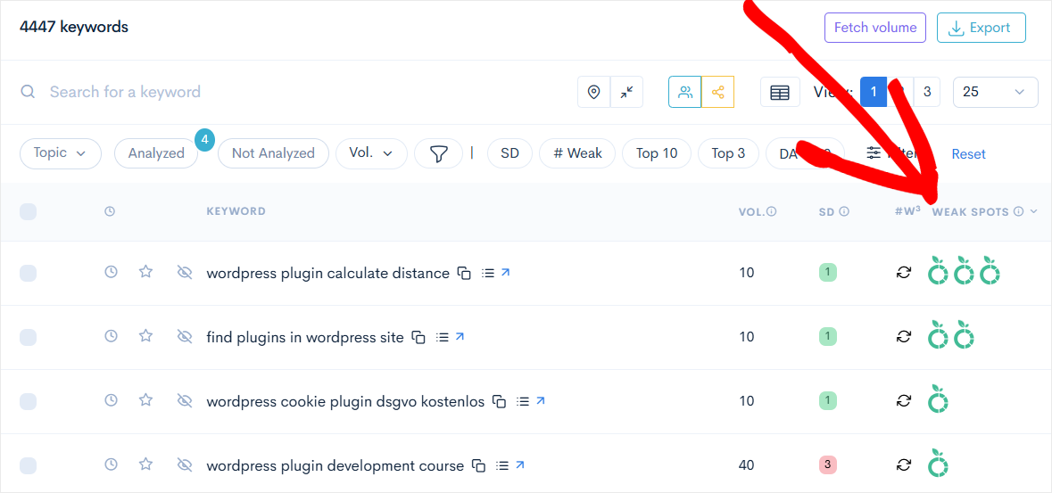
Task: Click the funnel filter icon
Action: point(438,153)
